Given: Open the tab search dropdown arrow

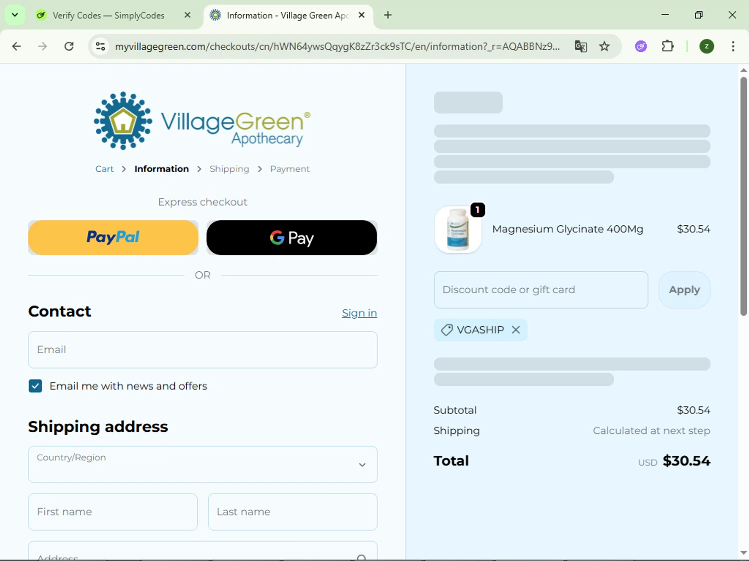Looking at the screenshot, I should (15, 15).
